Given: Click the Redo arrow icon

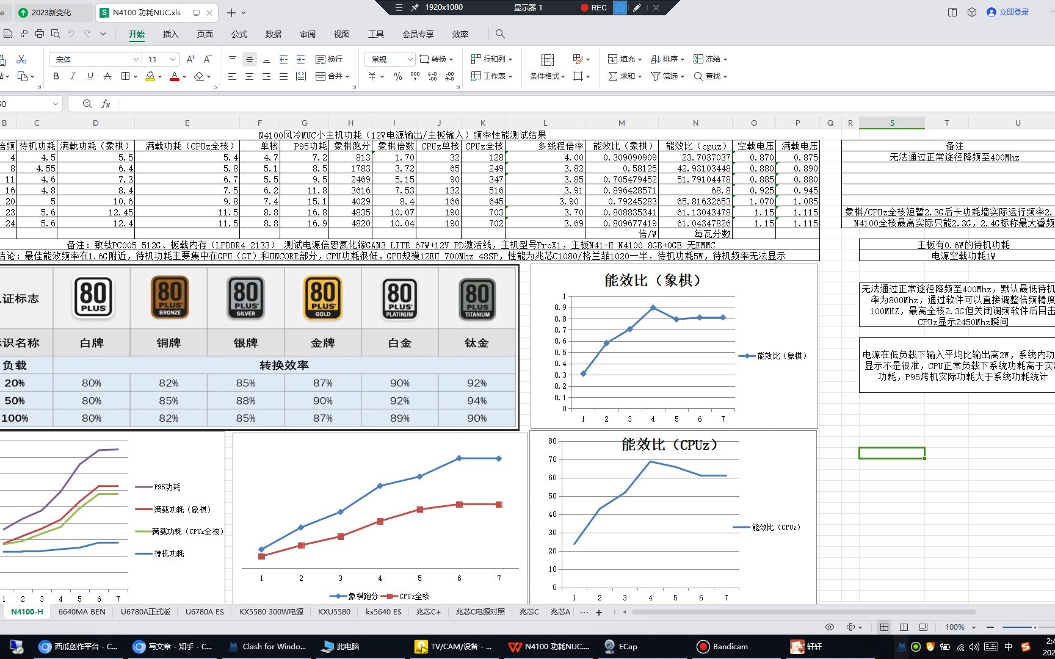Looking at the screenshot, I should coord(87,34).
